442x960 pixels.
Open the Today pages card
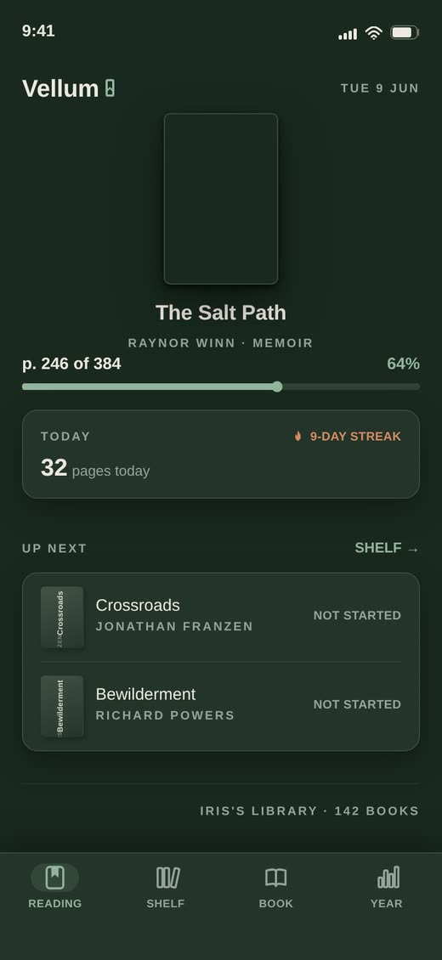(x=221, y=455)
